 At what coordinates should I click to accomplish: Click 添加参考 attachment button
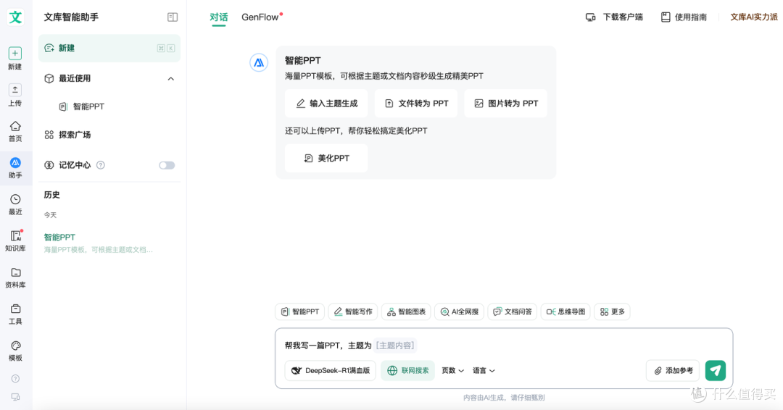[673, 371]
